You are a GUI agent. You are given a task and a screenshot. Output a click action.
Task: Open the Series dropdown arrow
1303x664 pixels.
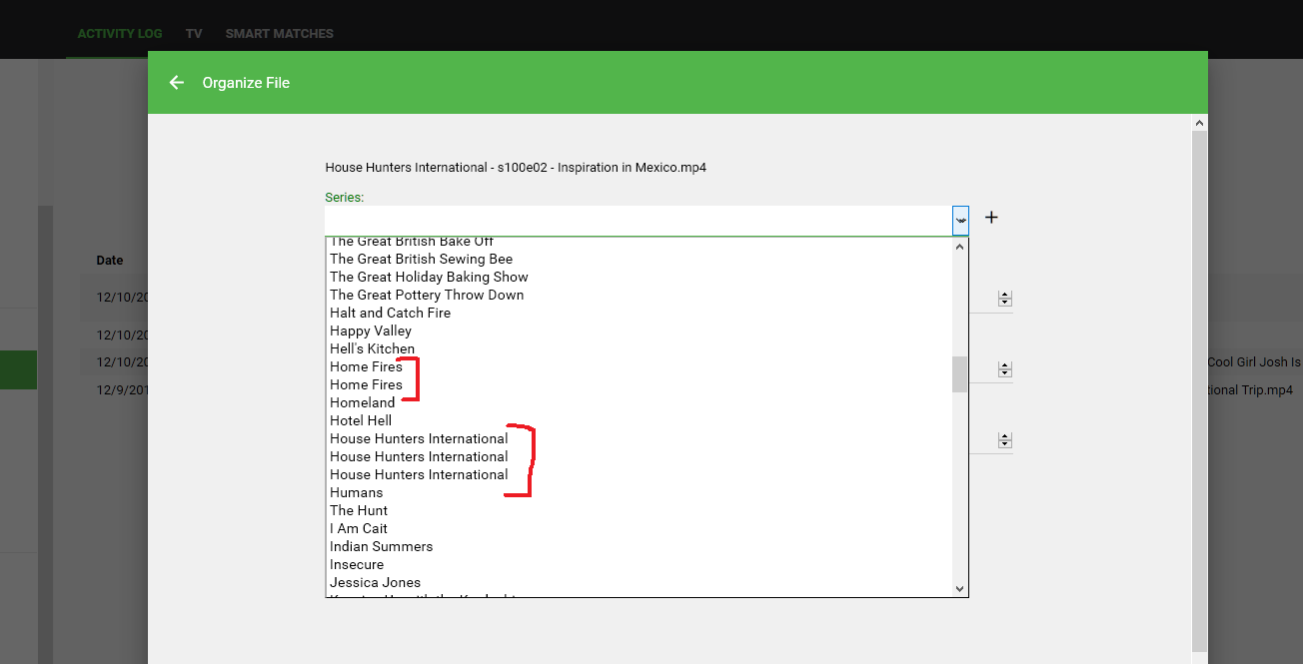(960, 220)
